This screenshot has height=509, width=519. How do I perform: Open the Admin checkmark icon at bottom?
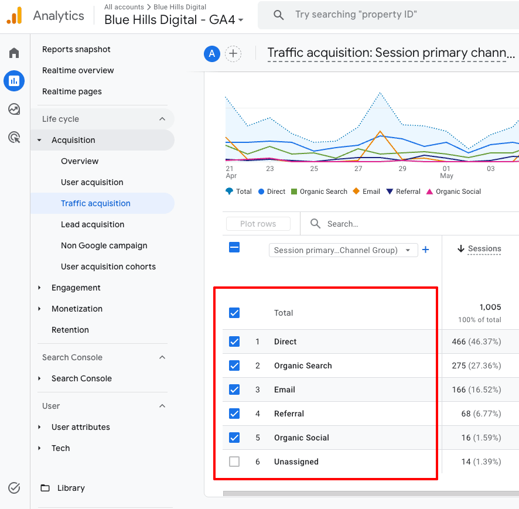tap(14, 488)
